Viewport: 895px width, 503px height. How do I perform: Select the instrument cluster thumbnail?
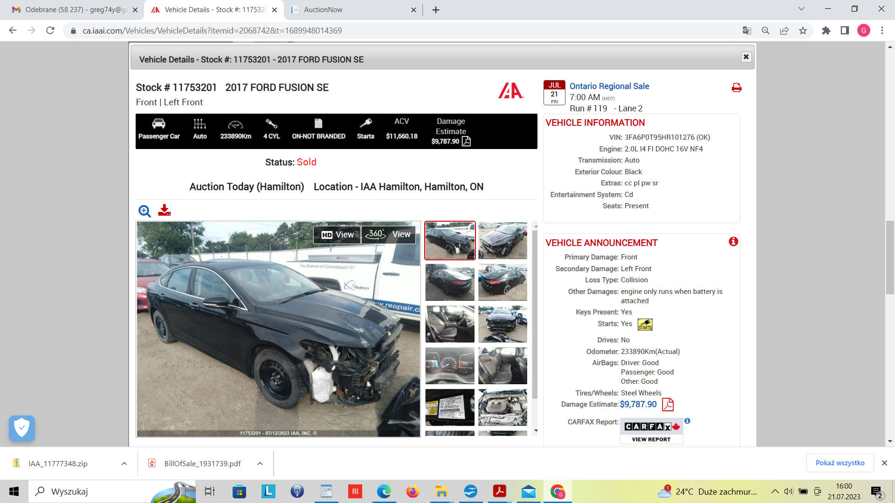[x=450, y=366]
